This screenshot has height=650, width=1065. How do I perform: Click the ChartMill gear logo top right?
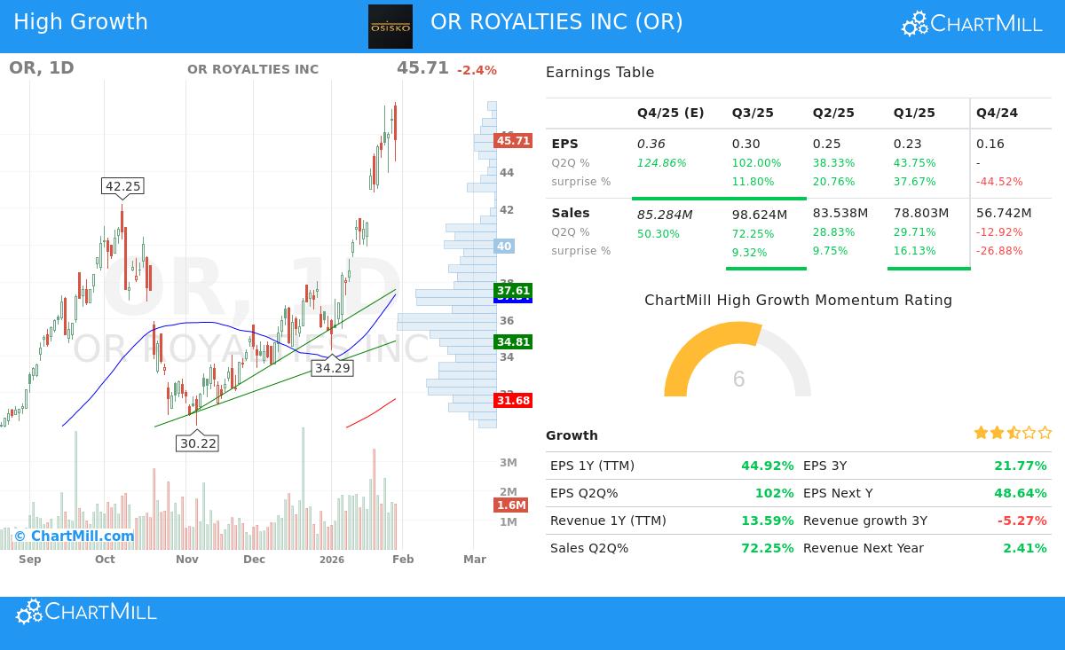[x=913, y=24]
